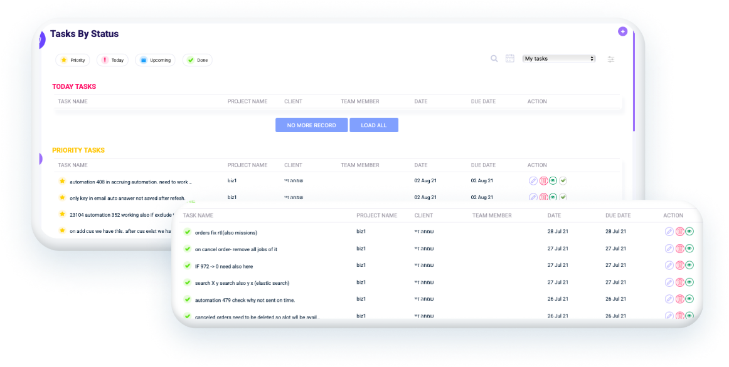
Task: Delete the 'on cancel order' task
Action: coord(679,249)
